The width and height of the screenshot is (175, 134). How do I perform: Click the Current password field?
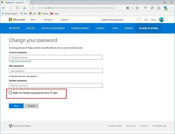point(56,57)
